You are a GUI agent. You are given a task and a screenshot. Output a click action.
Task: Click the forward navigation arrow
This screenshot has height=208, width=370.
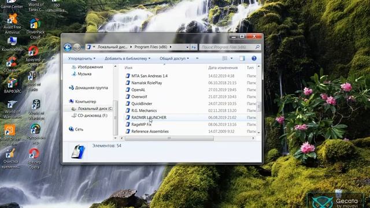click(76, 47)
